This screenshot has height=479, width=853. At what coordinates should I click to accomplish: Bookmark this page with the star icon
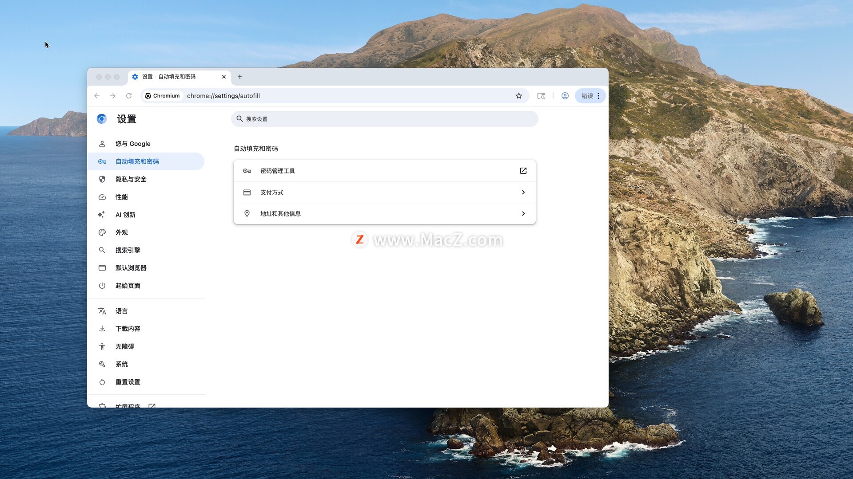coord(518,96)
